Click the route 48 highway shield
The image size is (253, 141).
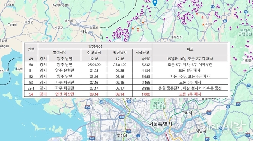tap(102, 102)
